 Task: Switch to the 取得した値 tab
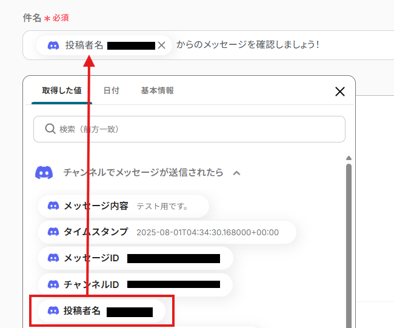point(62,90)
